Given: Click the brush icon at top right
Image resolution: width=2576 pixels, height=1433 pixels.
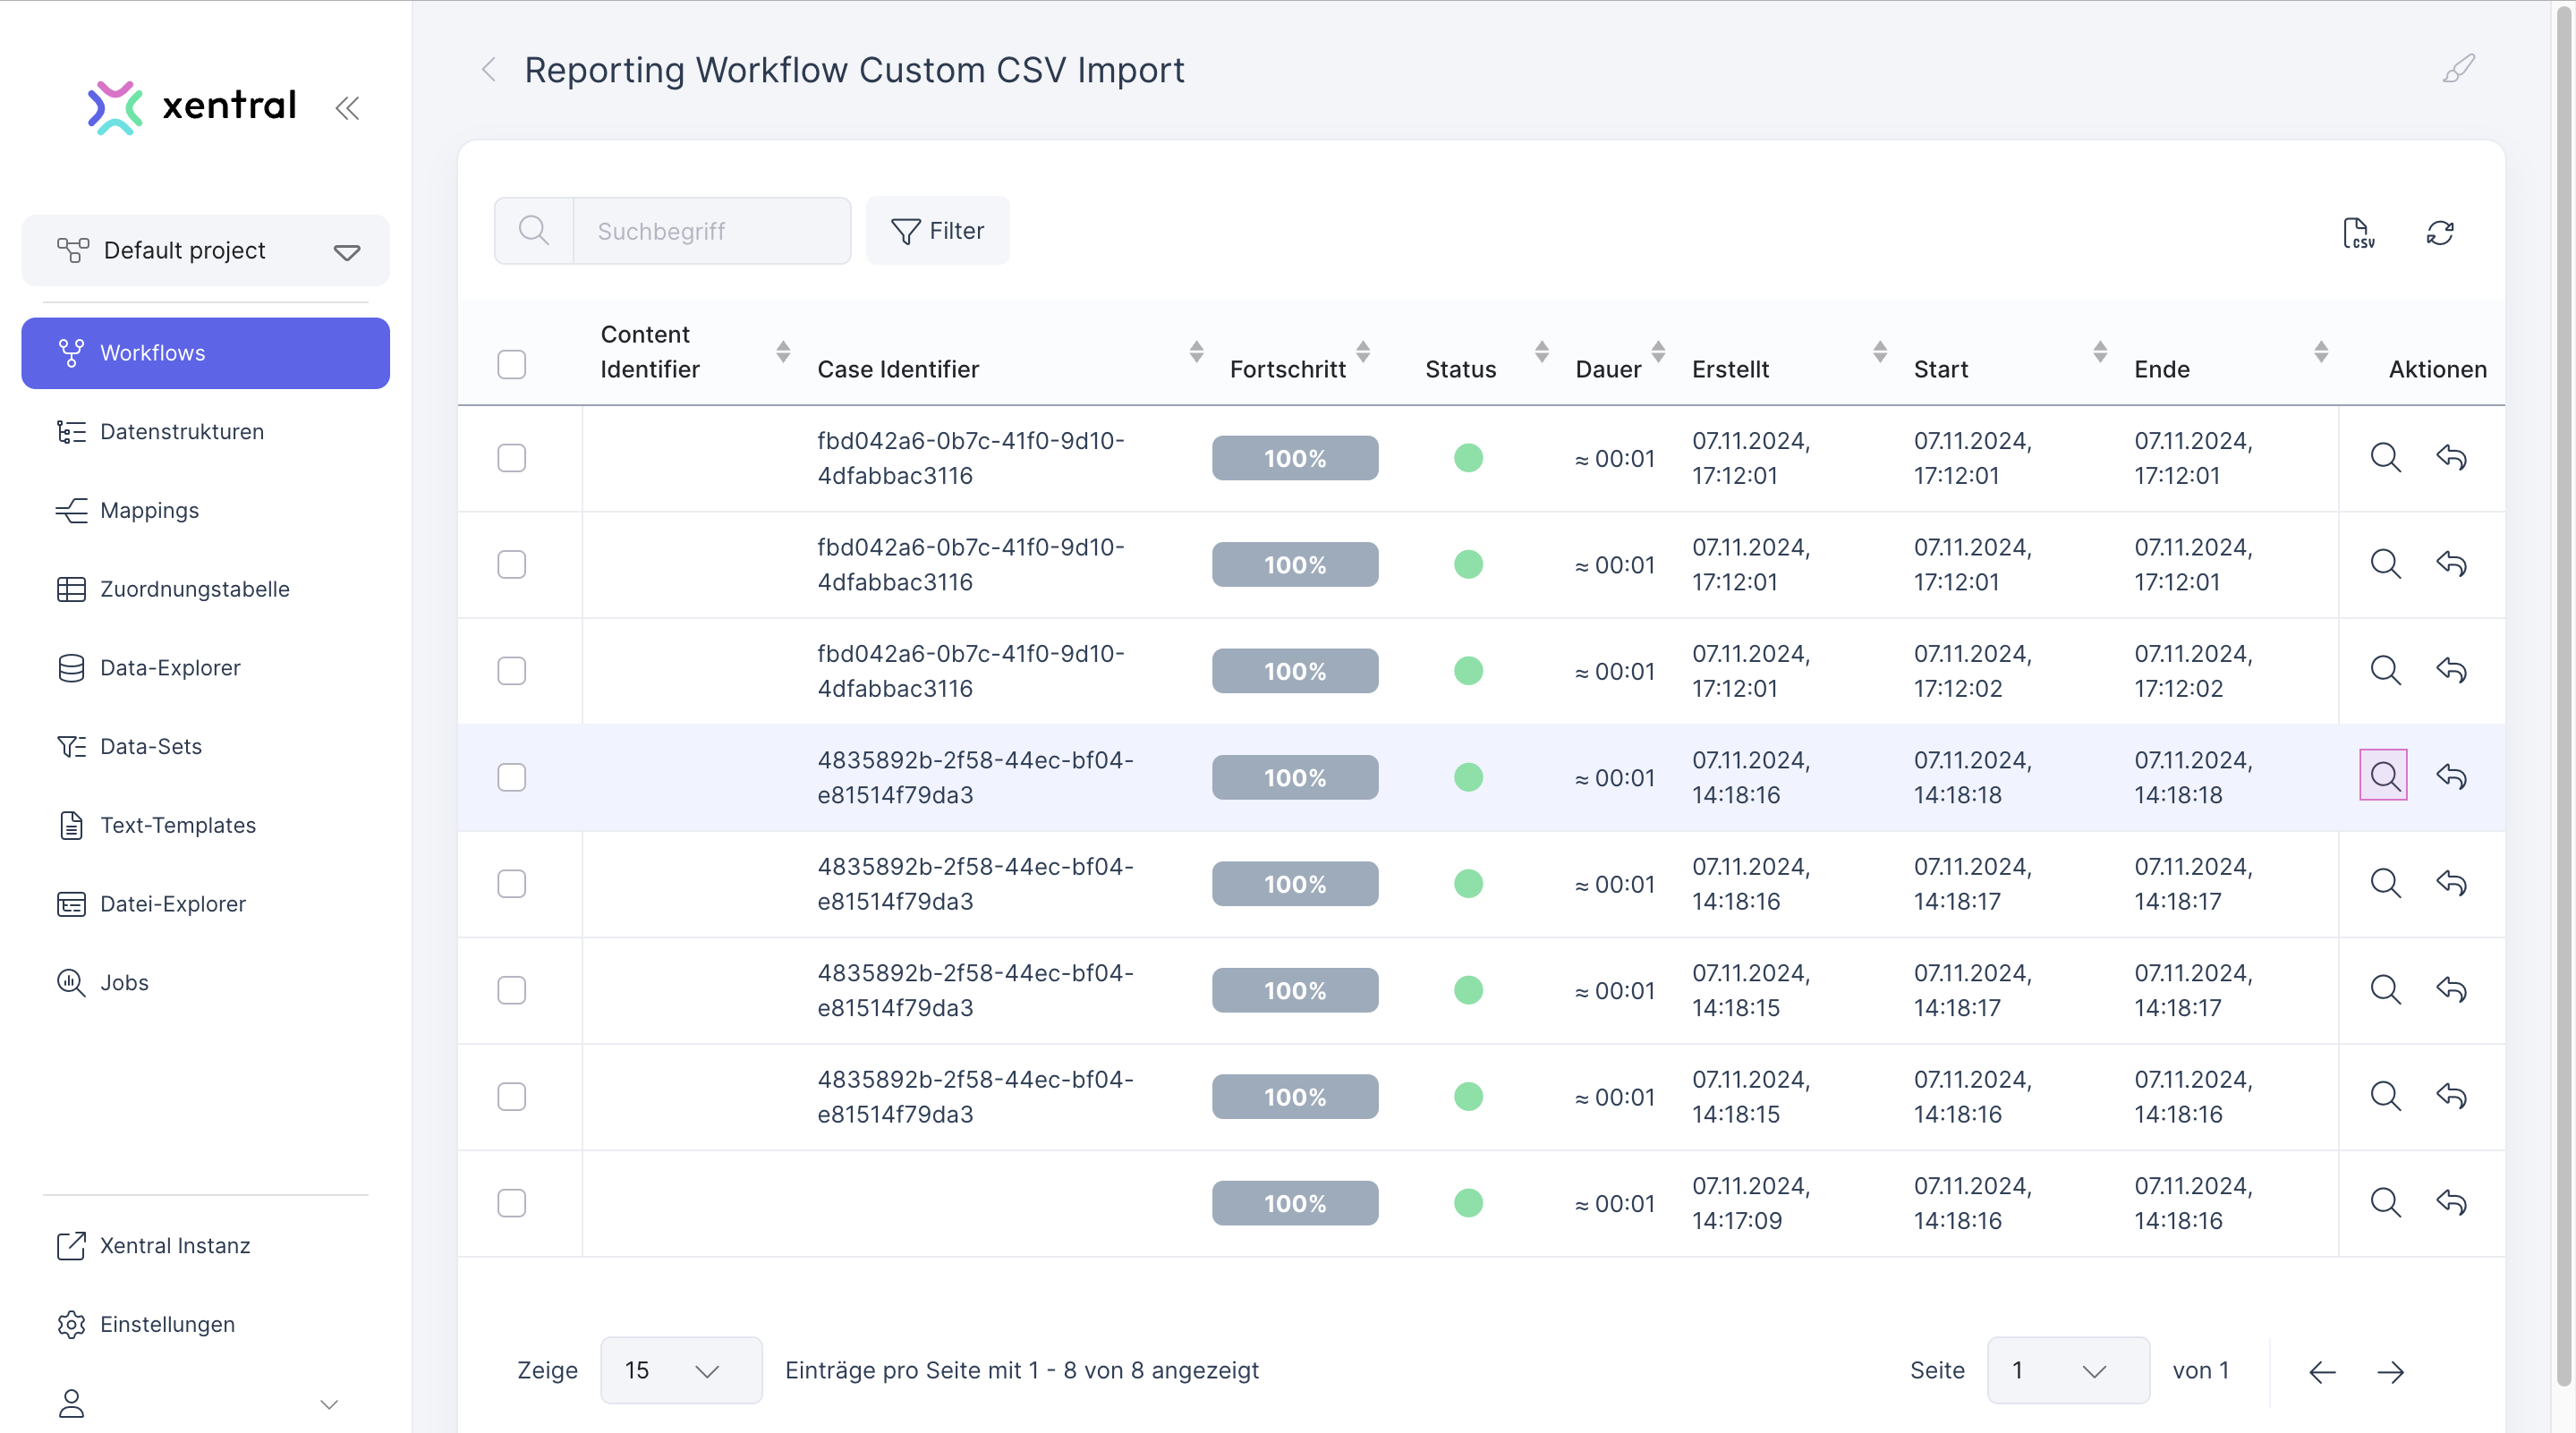Looking at the screenshot, I should point(2458,69).
